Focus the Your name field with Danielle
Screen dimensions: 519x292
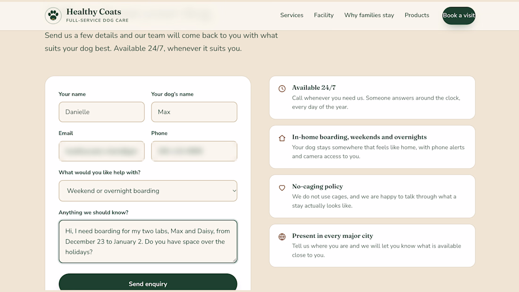101,112
